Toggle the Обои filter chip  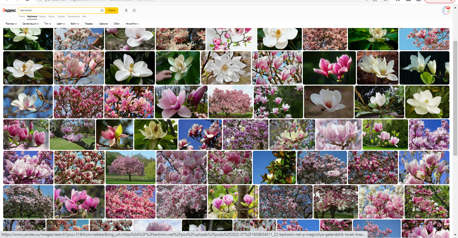(117, 24)
